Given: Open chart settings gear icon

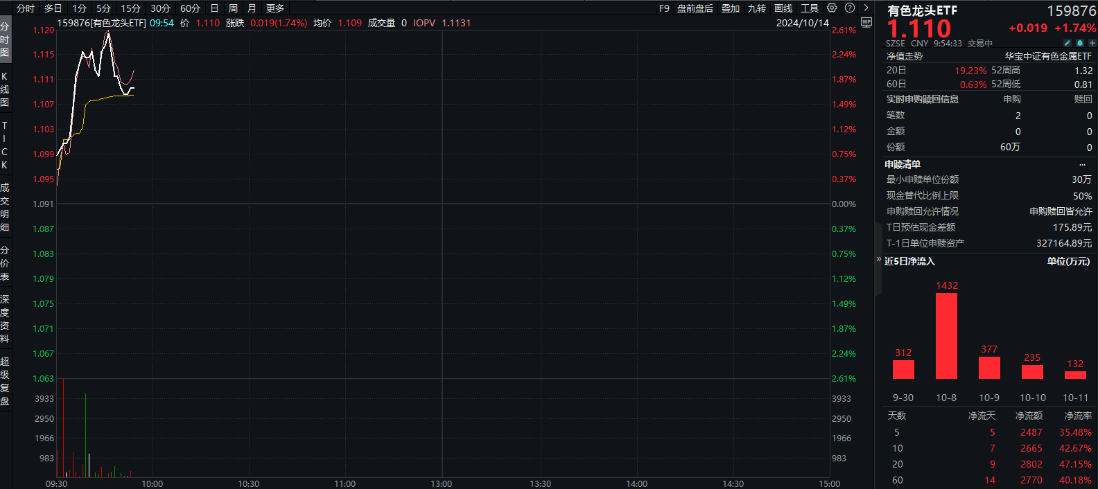Looking at the screenshot, I should (x=832, y=8).
